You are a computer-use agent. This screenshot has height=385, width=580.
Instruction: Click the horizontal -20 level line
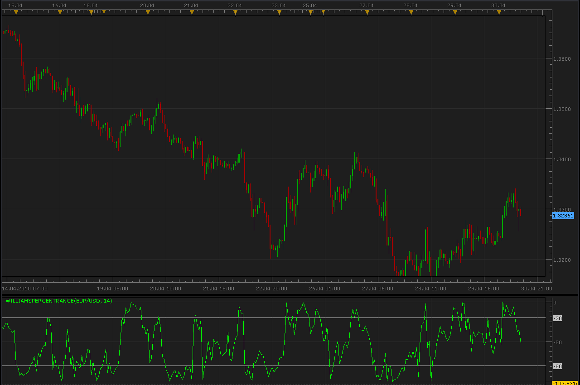coord(274,318)
